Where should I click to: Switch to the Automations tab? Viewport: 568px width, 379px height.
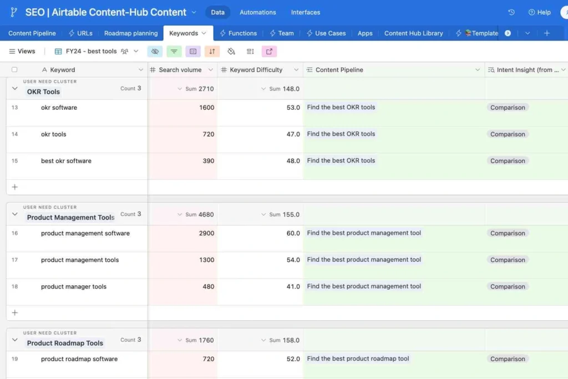257,12
